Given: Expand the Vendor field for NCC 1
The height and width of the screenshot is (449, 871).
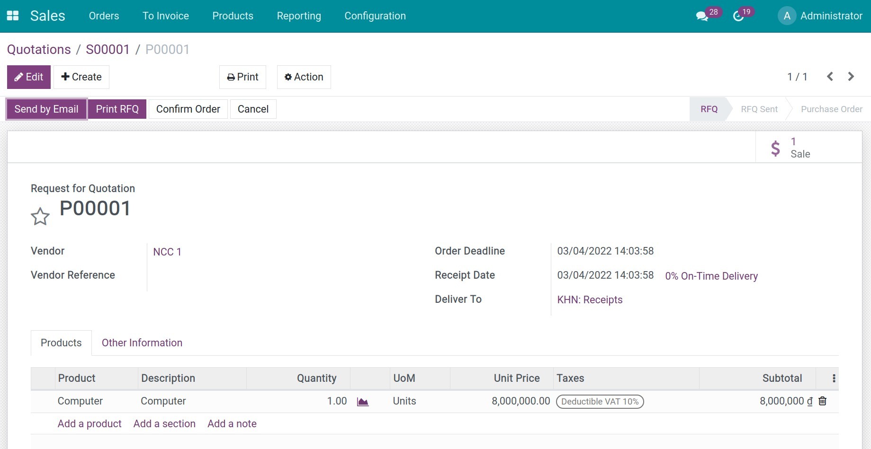Looking at the screenshot, I should [167, 252].
